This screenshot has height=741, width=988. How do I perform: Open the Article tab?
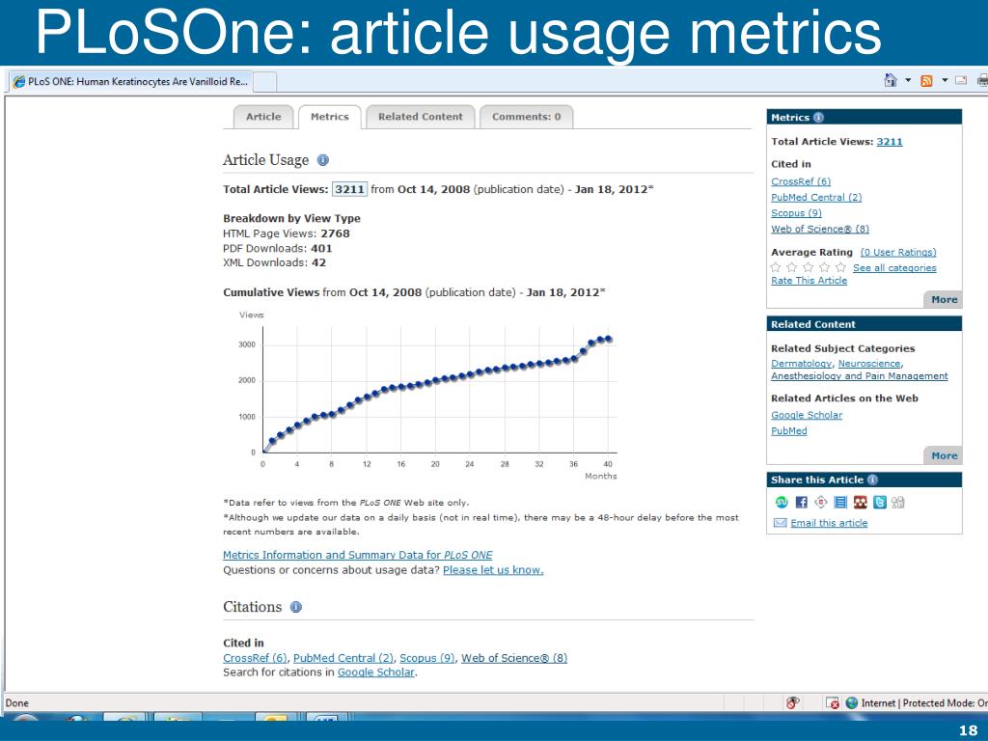tap(263, 117)
